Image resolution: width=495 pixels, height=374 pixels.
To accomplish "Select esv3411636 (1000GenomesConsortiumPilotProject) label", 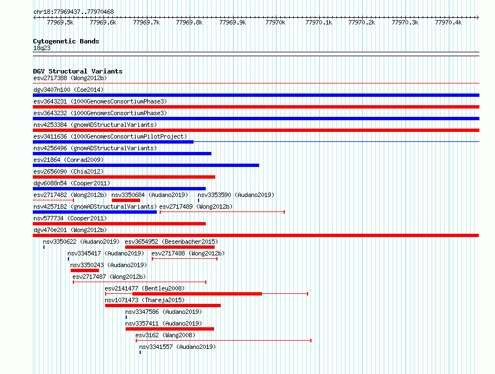I will pos(110,136).
